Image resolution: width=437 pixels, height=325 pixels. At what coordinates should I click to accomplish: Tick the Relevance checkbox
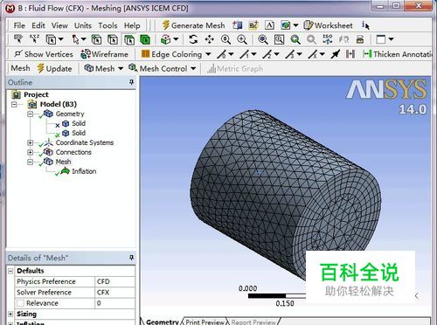[x=20, y=303]
